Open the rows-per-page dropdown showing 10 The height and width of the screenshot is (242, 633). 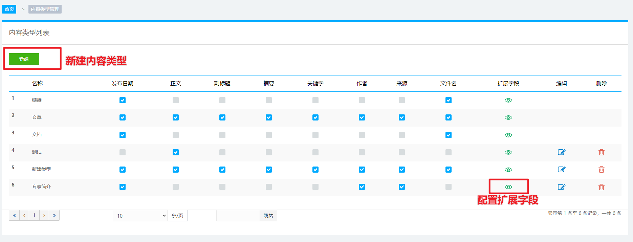coord(140,216)
